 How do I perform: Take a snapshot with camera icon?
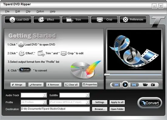click(153, 85)
